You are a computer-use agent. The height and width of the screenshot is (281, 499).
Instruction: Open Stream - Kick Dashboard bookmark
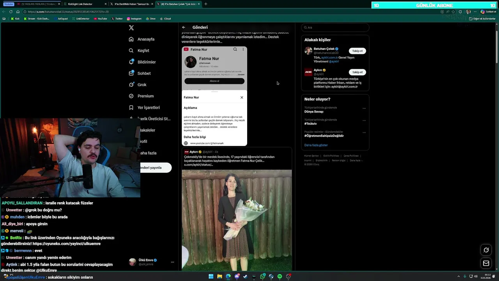[x=36, y=19]
